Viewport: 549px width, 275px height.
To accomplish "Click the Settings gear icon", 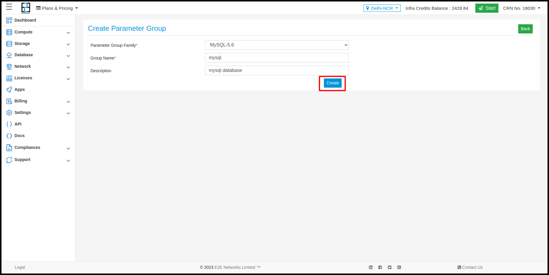I will coord(9,113).
